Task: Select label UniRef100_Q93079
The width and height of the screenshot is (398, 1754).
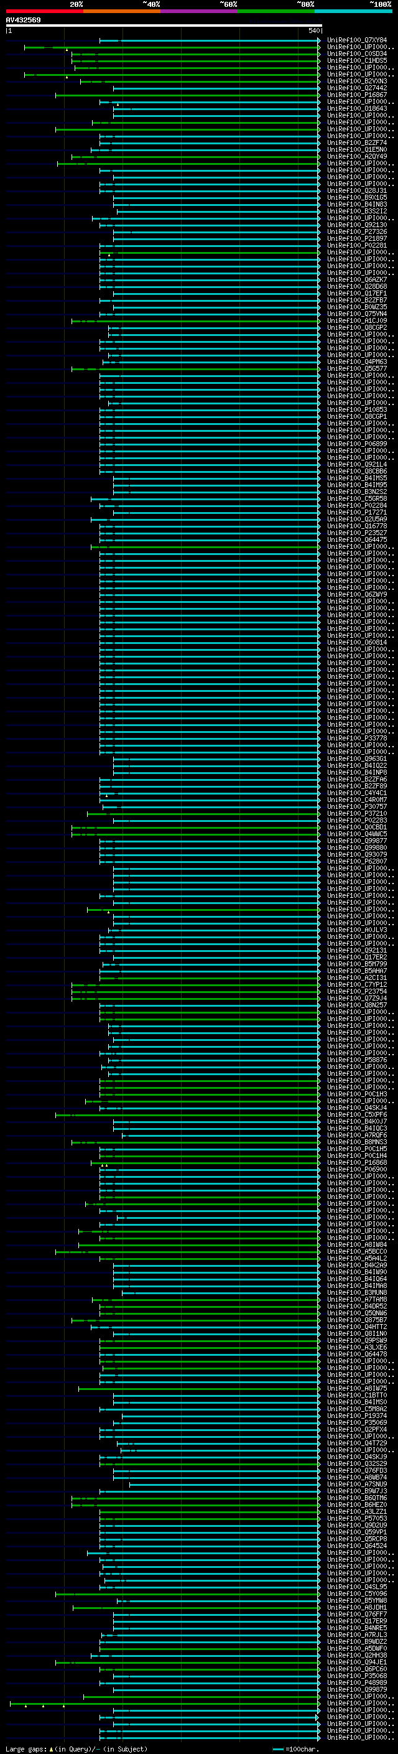Action: (357, 854)
